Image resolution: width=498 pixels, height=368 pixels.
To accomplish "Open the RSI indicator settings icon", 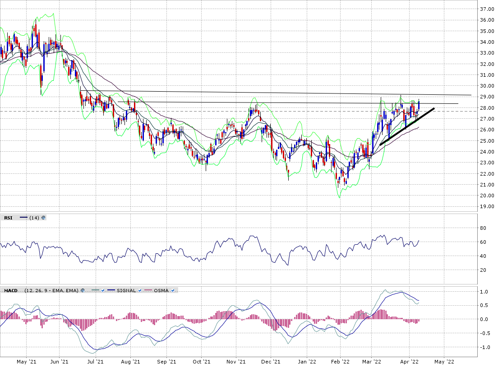I will [x=43, y=218].
